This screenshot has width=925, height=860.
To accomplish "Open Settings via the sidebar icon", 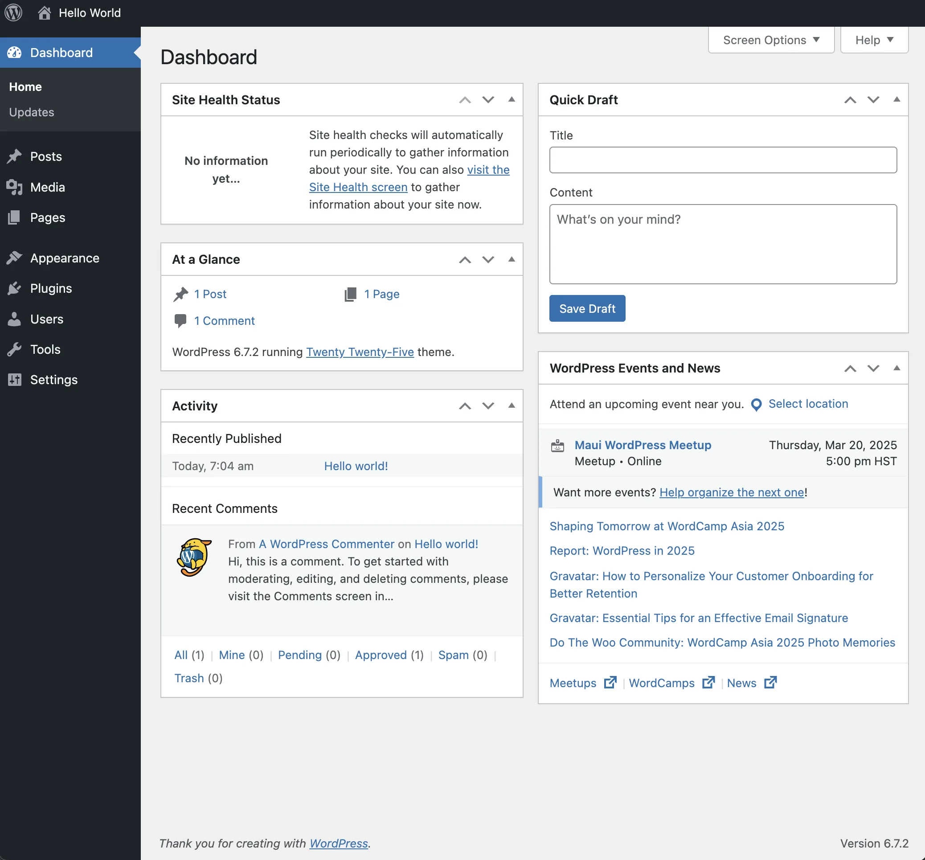I will coord(14,380).
